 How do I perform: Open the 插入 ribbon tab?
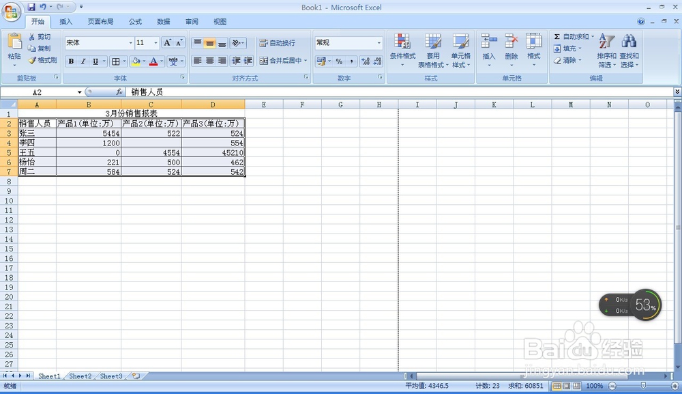pyautogui.click(x=65, y=21)
